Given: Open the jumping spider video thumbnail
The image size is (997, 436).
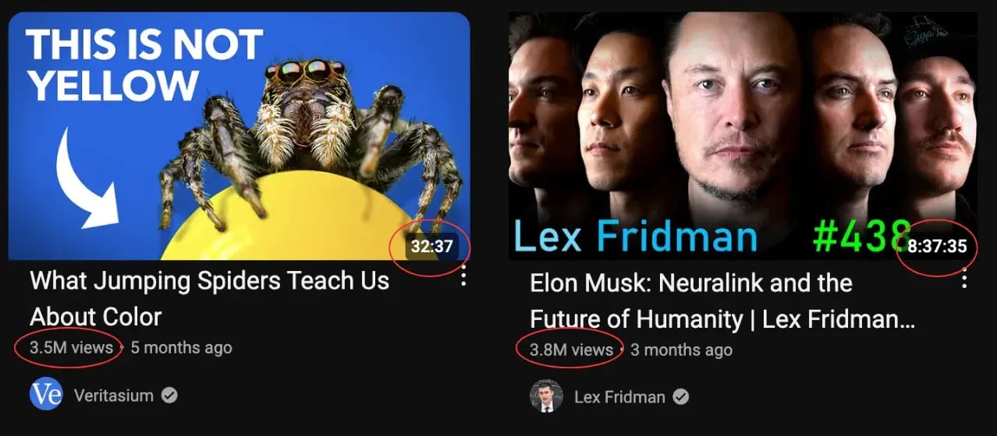Looking at the screenshot, I should pos(239,135).
